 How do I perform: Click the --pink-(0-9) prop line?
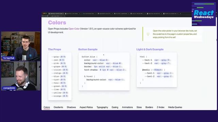point(59,63)
